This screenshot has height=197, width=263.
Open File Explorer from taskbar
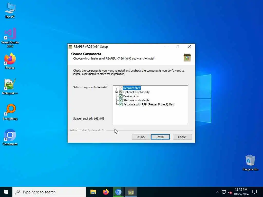point(93,192)
